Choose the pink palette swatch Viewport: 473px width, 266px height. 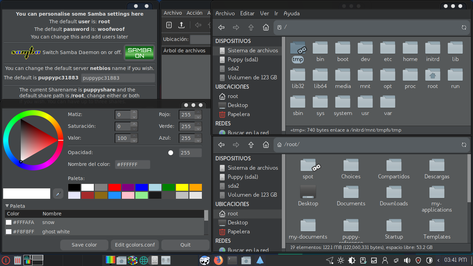click(128, 195)
